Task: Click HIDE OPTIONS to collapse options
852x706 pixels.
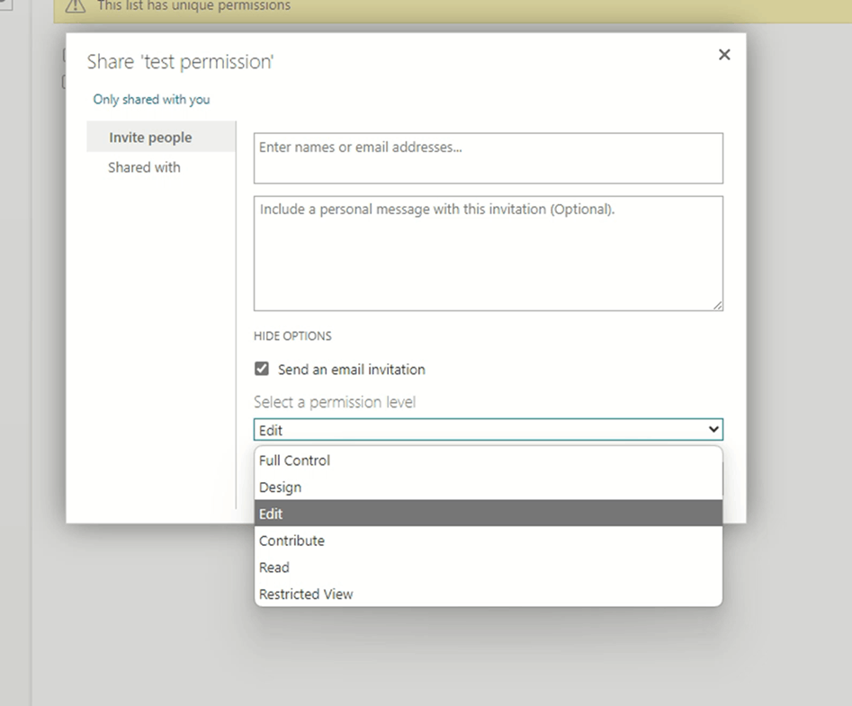Action: (x=292, y=335)
